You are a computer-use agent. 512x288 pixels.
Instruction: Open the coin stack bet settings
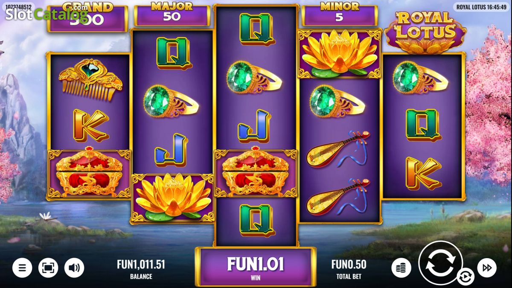click(401, 268)
